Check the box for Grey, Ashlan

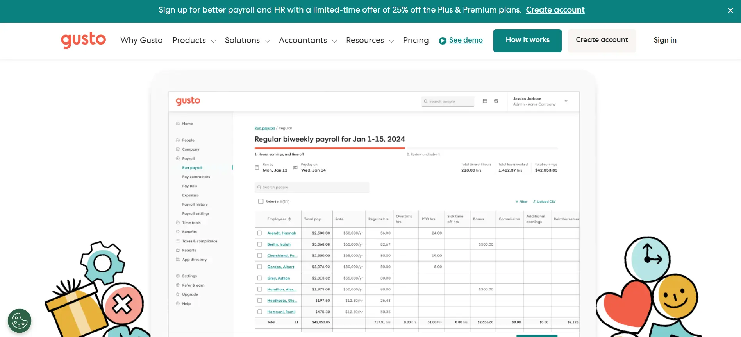point(260,278)
